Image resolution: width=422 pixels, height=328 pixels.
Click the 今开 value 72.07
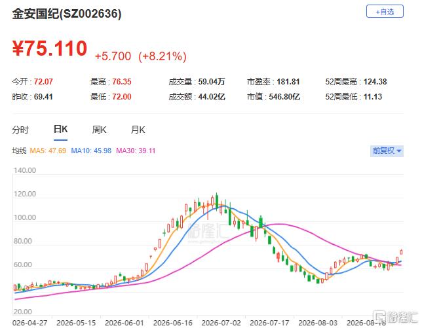tap(43, 81)
